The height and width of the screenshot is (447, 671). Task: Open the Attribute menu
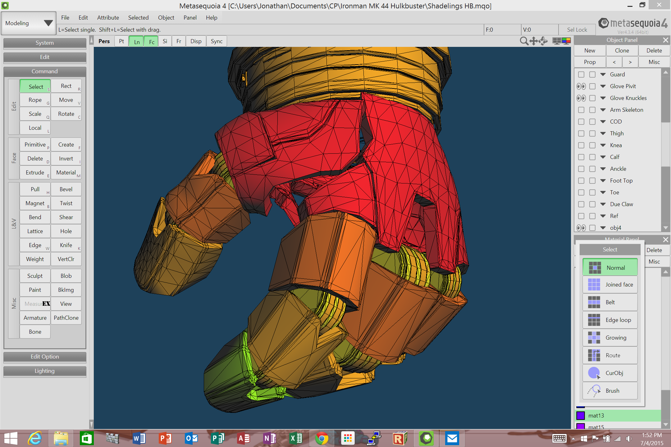108,18
